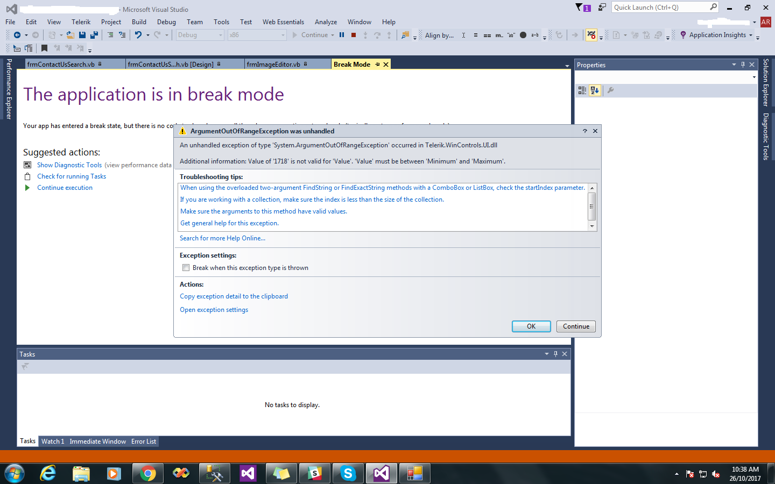Open the Application Insights dropdown arrow

[751, 35]
